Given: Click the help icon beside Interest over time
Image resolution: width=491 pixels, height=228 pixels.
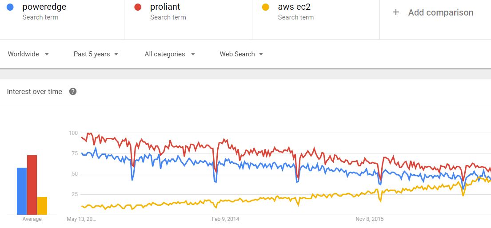Looking at the screenshot, I should [73, 91].
